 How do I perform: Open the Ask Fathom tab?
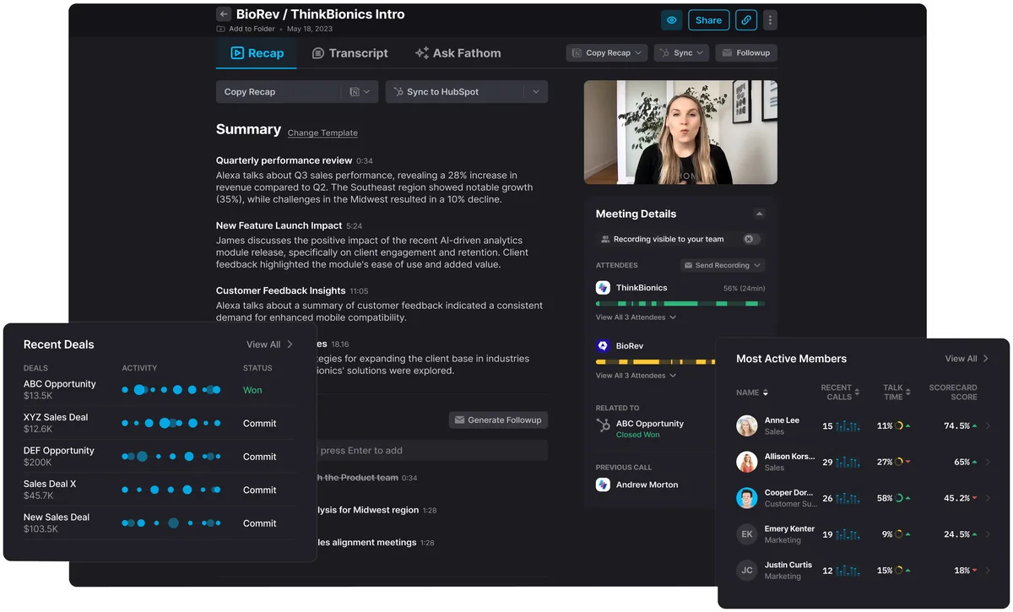457,52
